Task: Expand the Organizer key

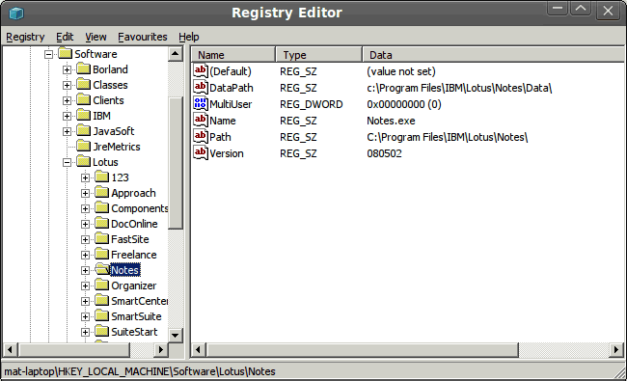Action: pos(85,286)
